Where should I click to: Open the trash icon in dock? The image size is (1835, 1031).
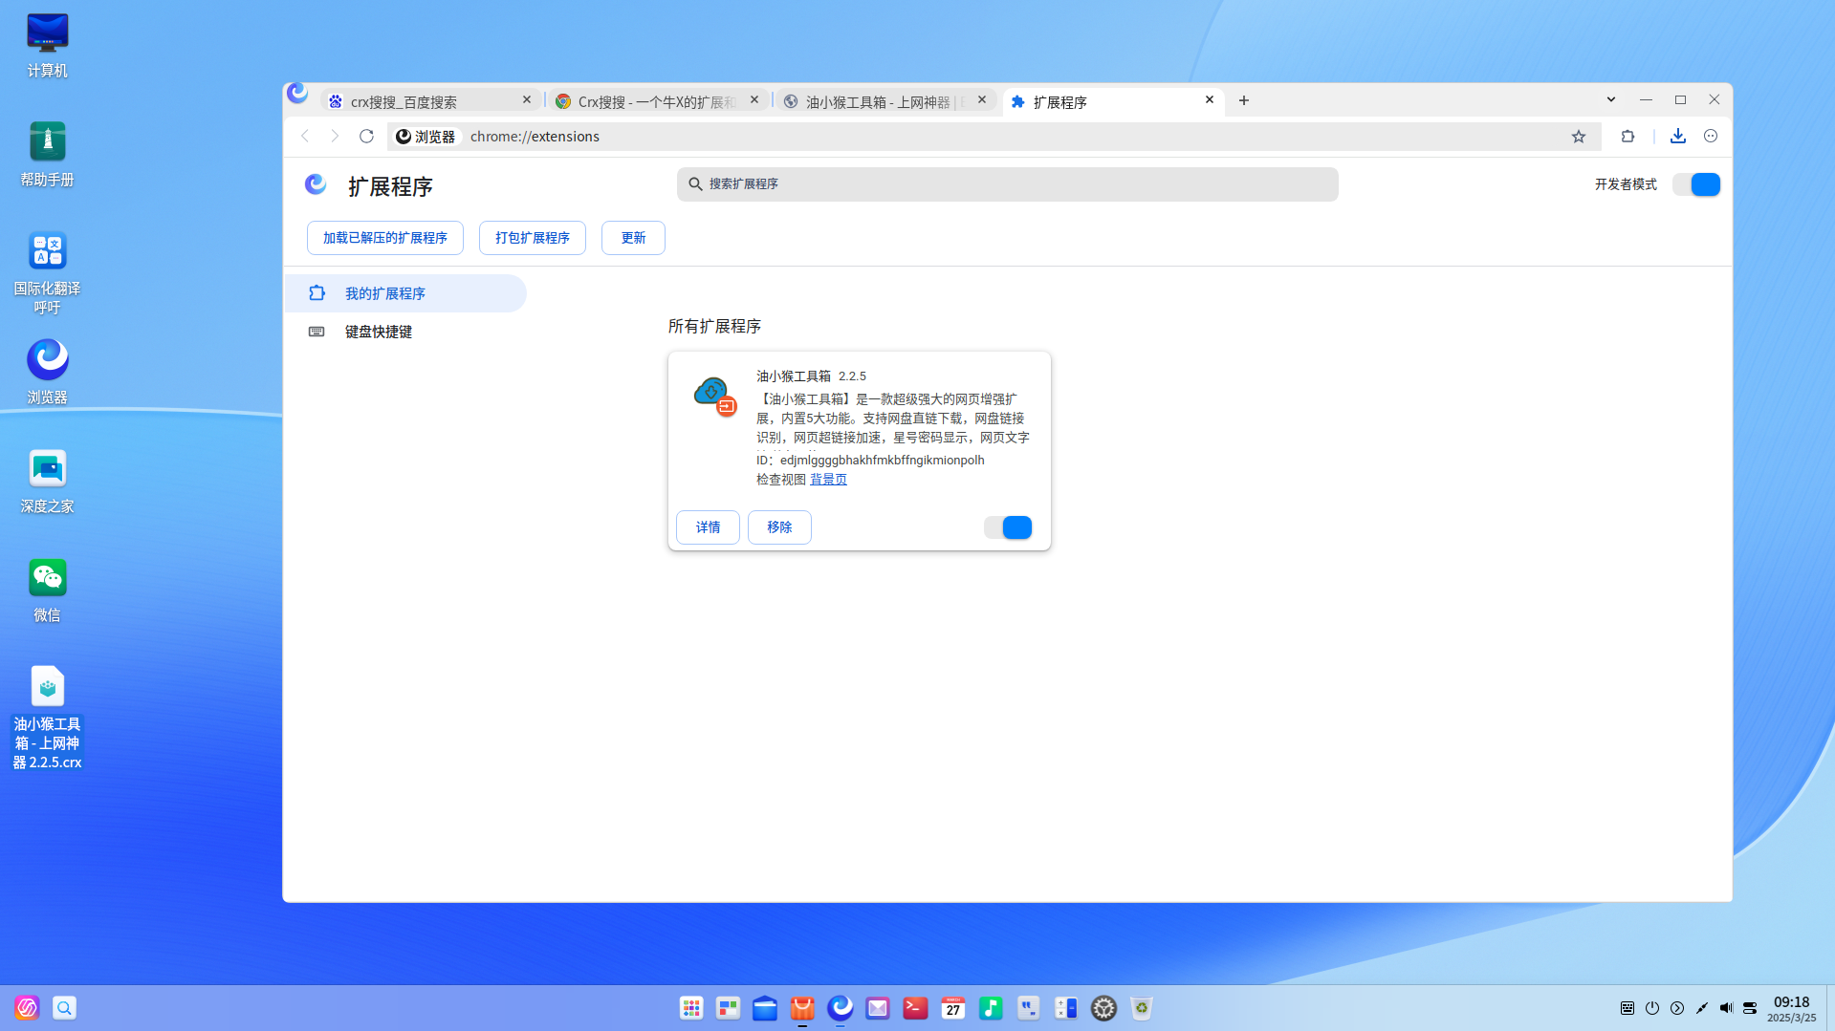(x=1141, y=1008)
